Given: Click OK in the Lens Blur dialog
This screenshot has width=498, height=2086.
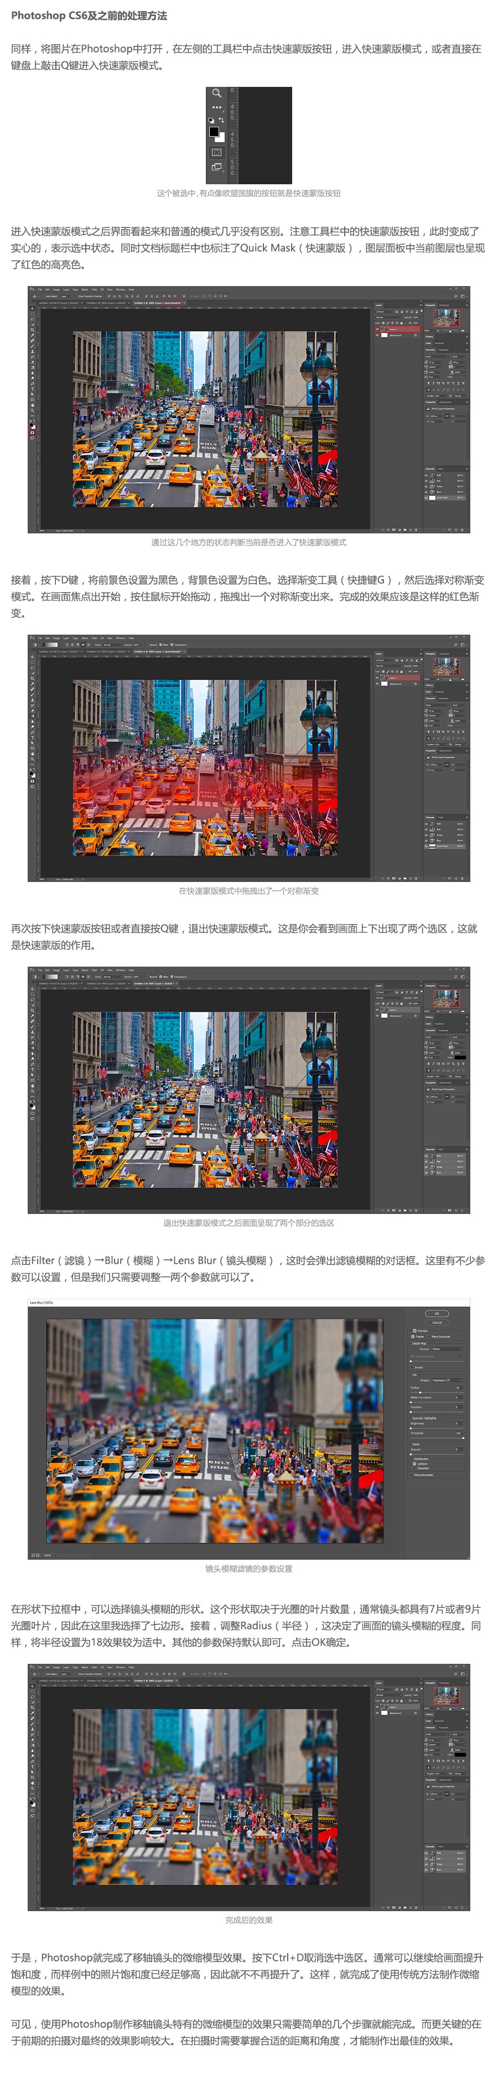Looking at the screenshot, I should point(437,1314).
